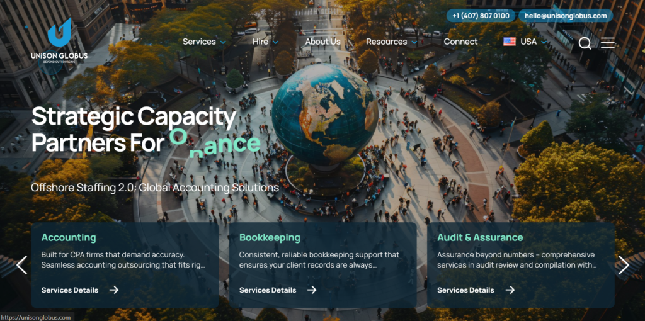This screenshot has height=321, width=645.
Task: Click the https://unisonglobus.com status bar URL
Action: [36, 317]
